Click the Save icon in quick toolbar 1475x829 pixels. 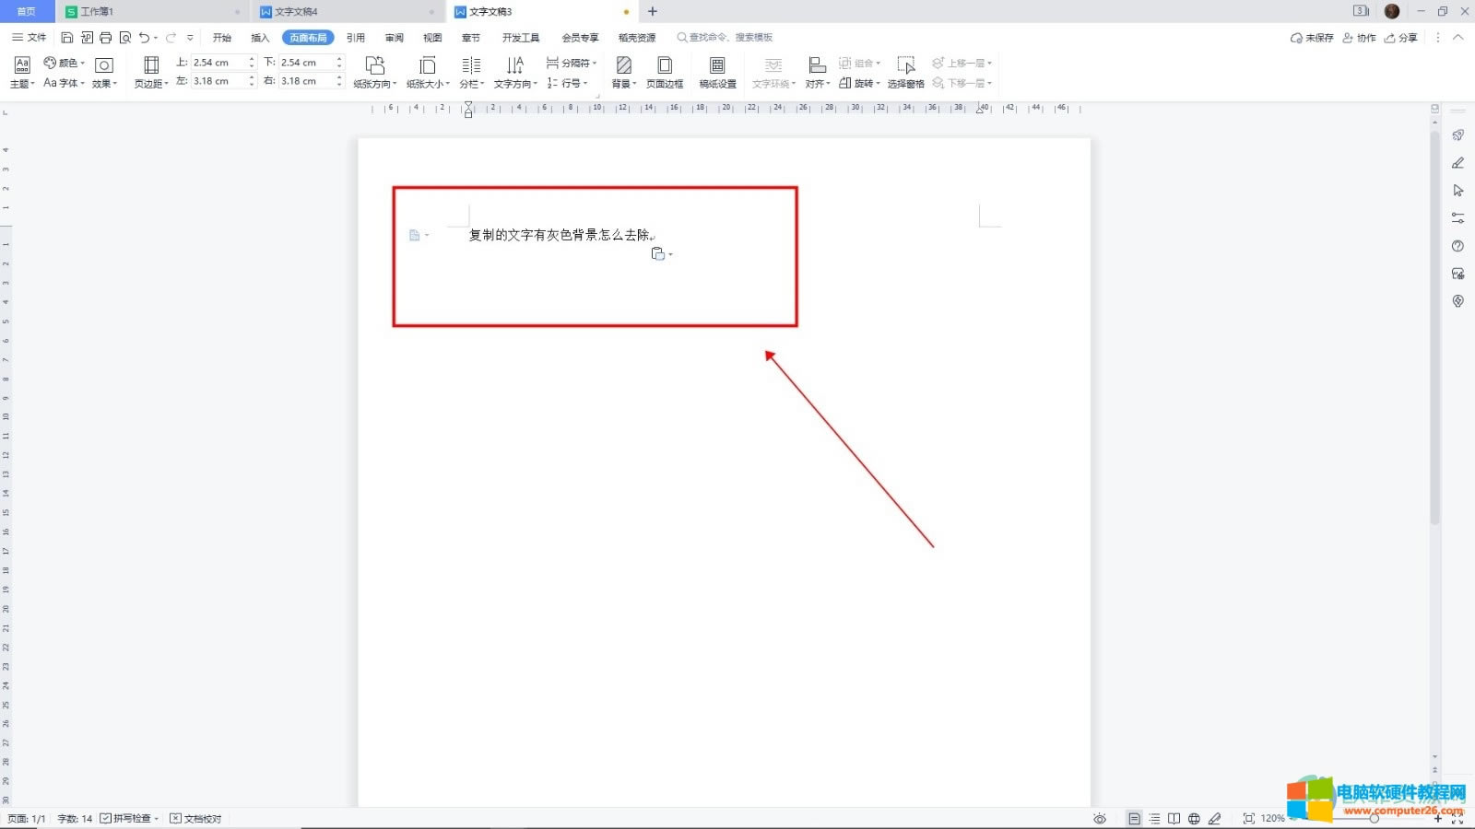pos(67,38)
